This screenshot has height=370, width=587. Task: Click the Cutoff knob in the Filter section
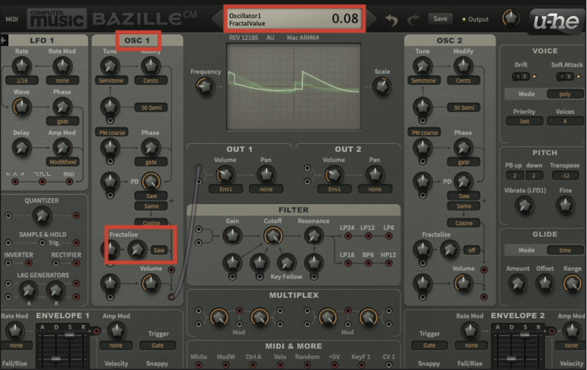pyautogui.click(x=273, y=236)
